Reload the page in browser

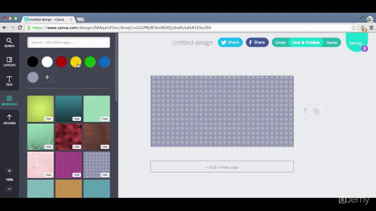click(x=20, y=28)
